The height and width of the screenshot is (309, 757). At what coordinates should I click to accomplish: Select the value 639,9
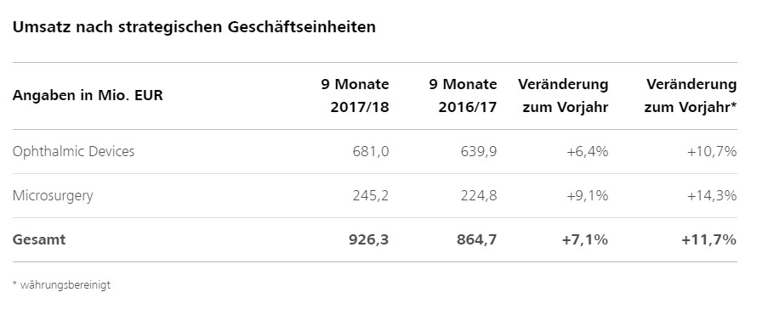point(478,151)
